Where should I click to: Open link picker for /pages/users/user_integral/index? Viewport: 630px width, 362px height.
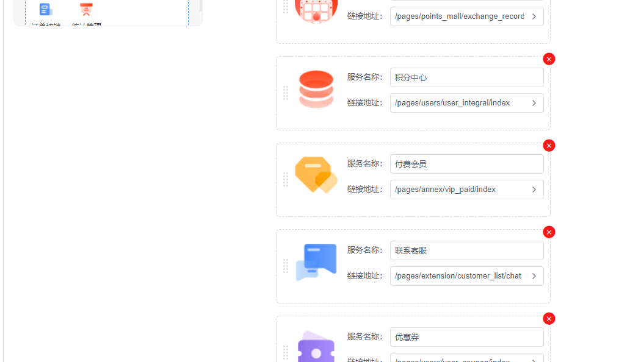click(534, 103)
